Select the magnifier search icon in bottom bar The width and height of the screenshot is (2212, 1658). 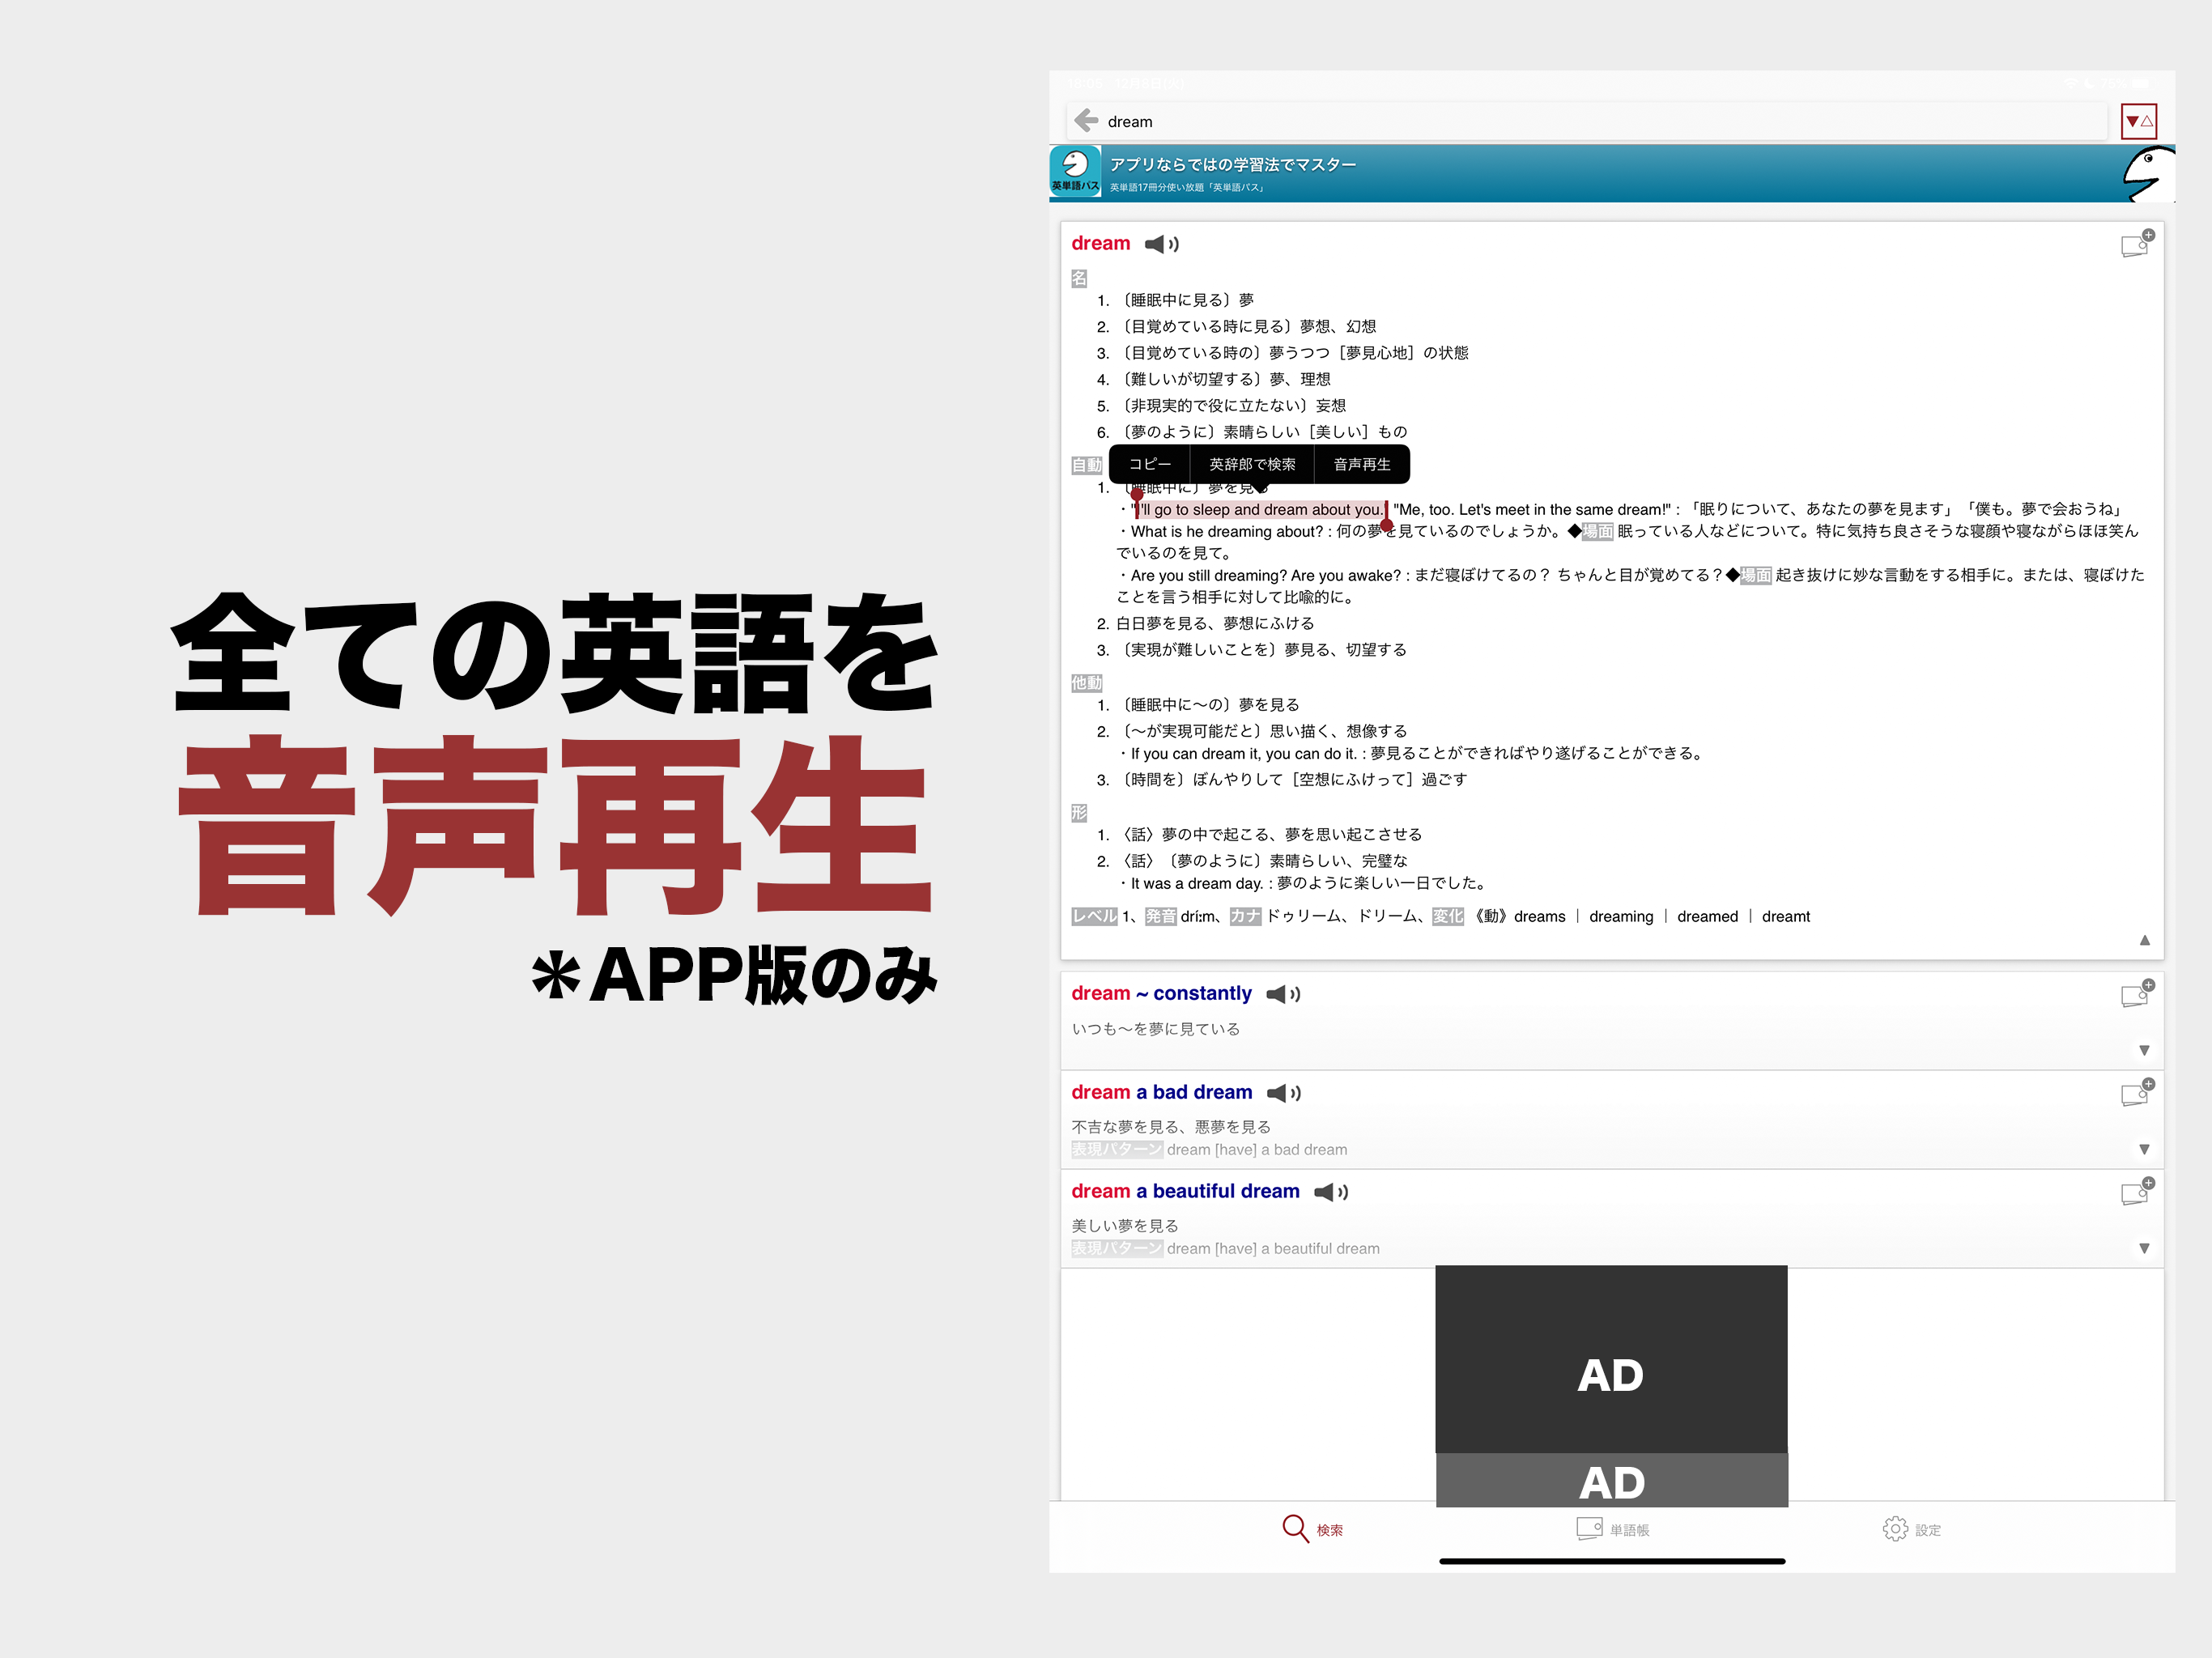(x=1295, y=1528)
